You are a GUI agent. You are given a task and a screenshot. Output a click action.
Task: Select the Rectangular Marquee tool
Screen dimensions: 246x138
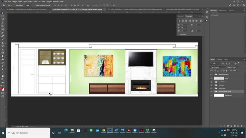(x=3, y=16)
